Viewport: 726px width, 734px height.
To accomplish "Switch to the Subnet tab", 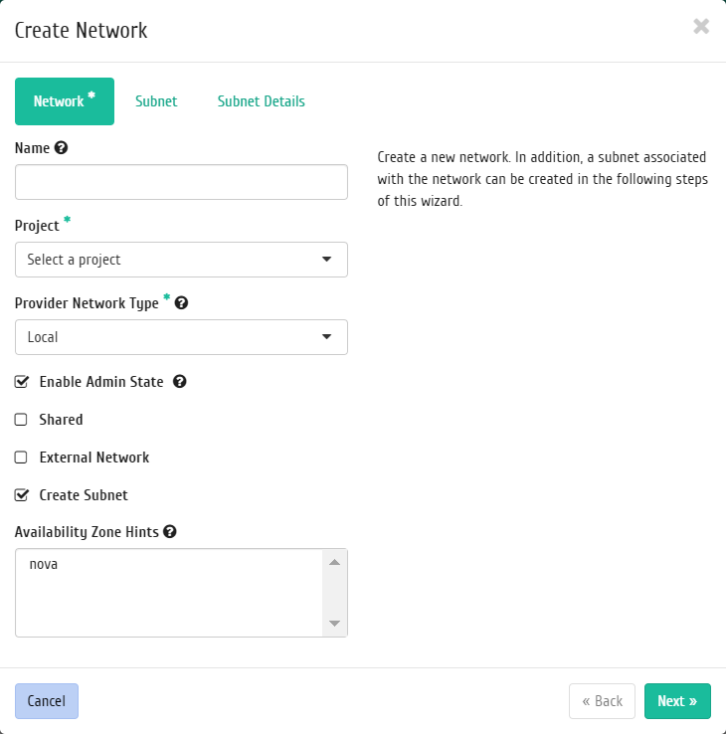I will [156, 101].
